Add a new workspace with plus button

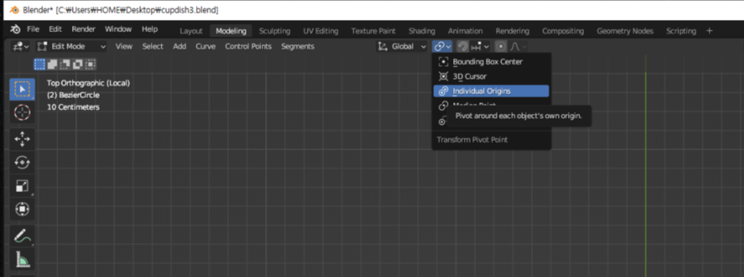(x=710, y=31)
